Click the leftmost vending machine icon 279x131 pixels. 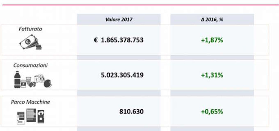click(20, 117)
